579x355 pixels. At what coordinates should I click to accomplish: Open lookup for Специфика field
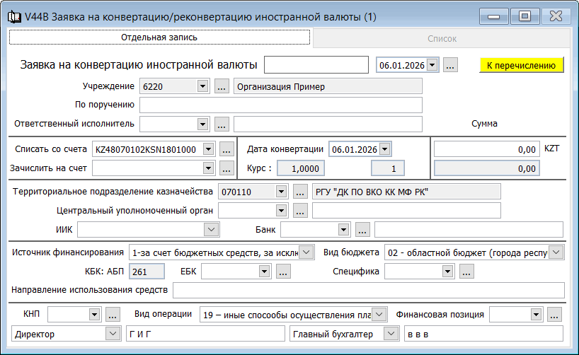click(x=466, y=271)
